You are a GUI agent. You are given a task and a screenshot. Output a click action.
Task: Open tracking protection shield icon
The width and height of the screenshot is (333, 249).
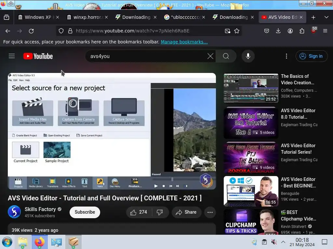click(x=61, y=31)
